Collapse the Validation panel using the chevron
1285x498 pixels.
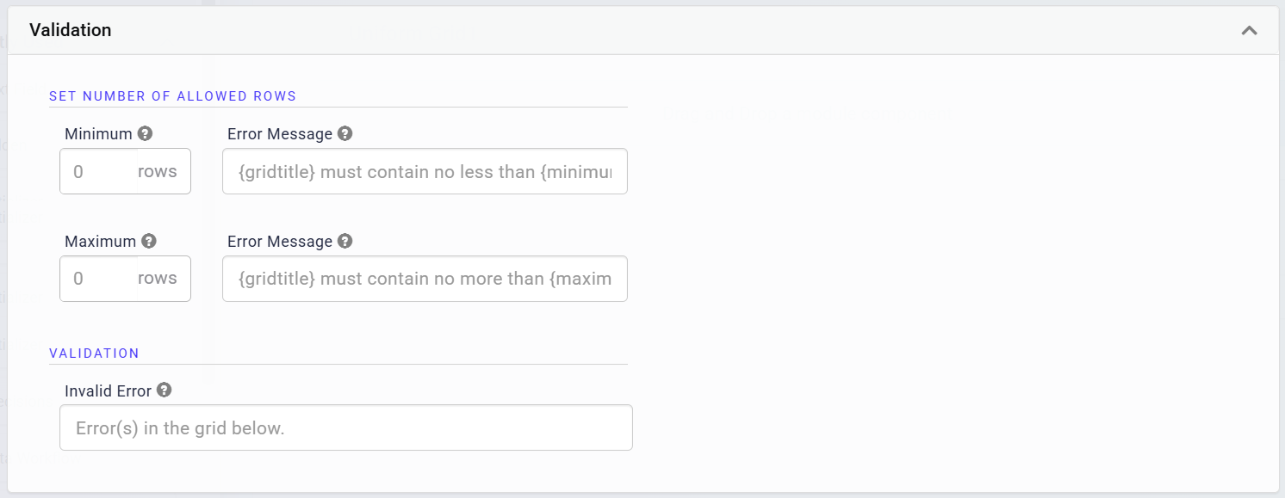[1249, 29]
